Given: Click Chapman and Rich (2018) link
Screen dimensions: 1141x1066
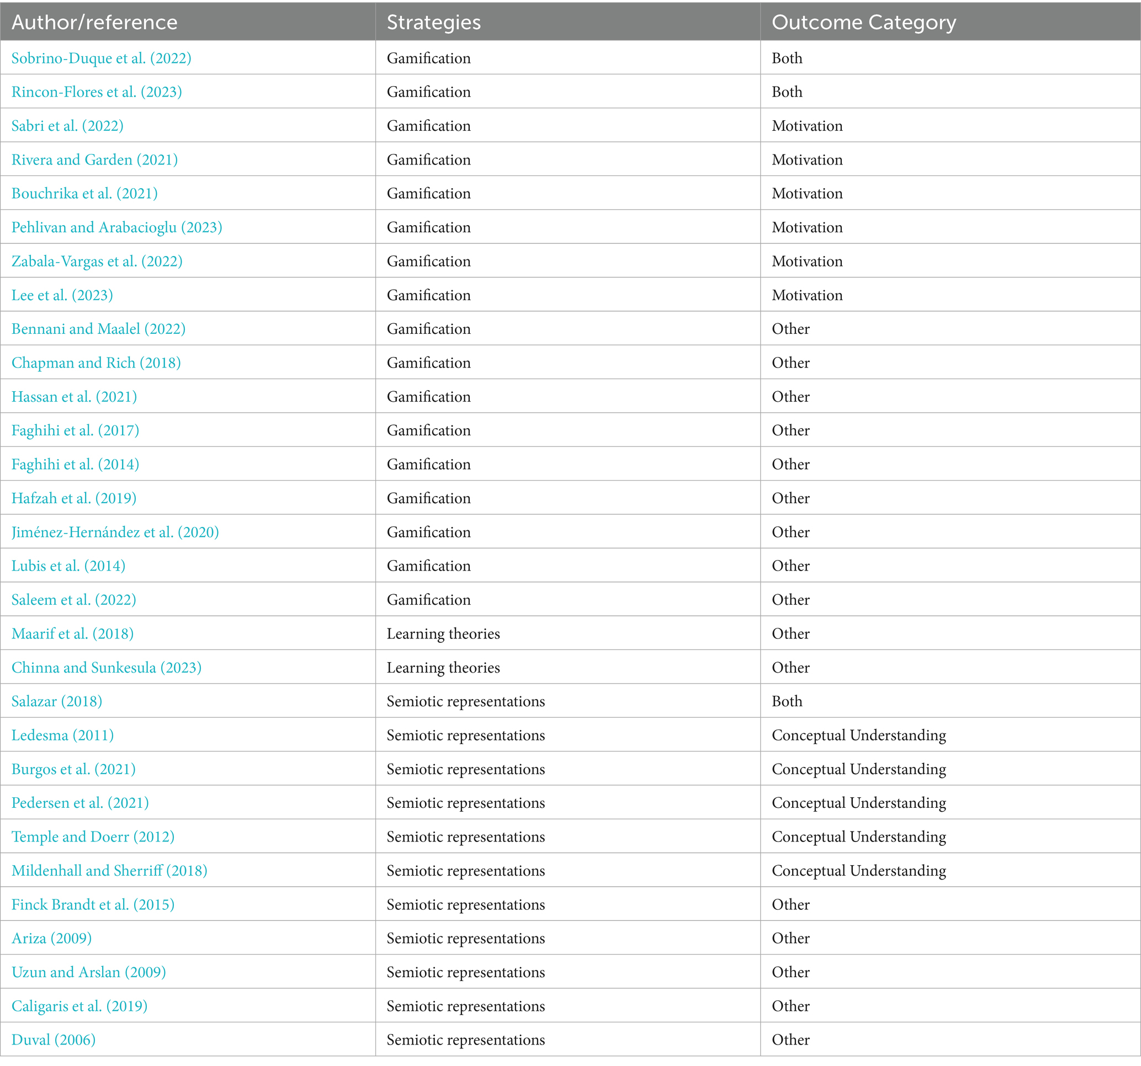Looking at the screenshot, I should click(x=96, y=363).
